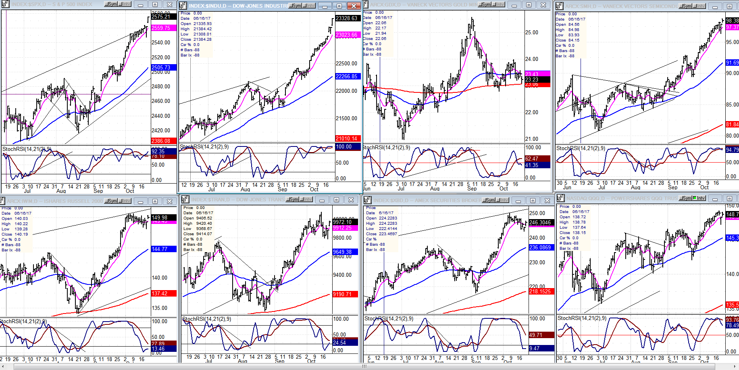Viewport: 739px width, 370px height.
Task: Toggle Sym checkbox in Dow-Jones Transports window
Action: 292,199
